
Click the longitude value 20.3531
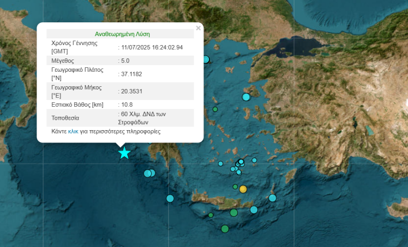pos(132,91)
